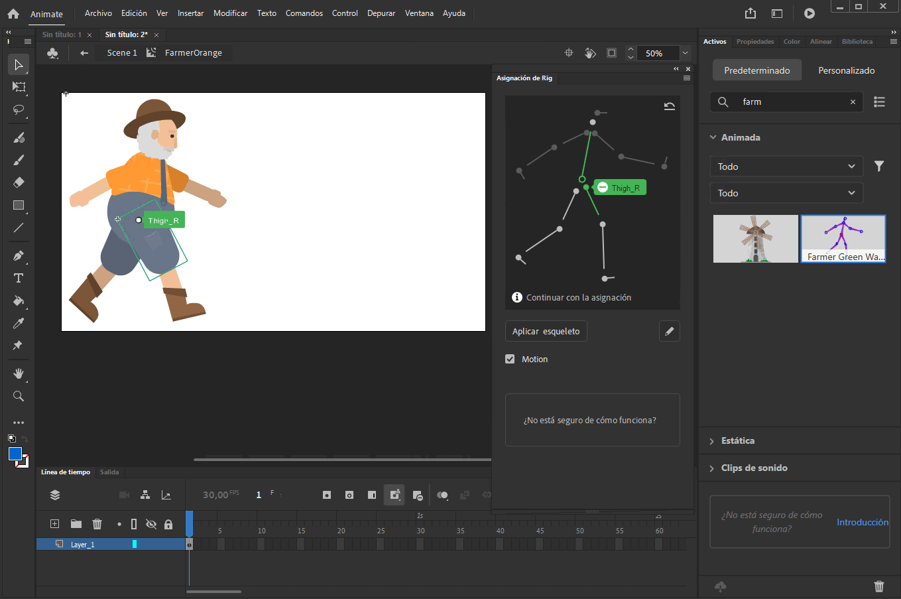Activate the Text tool
Screen dimensions: 901x599
coord(18,278)
